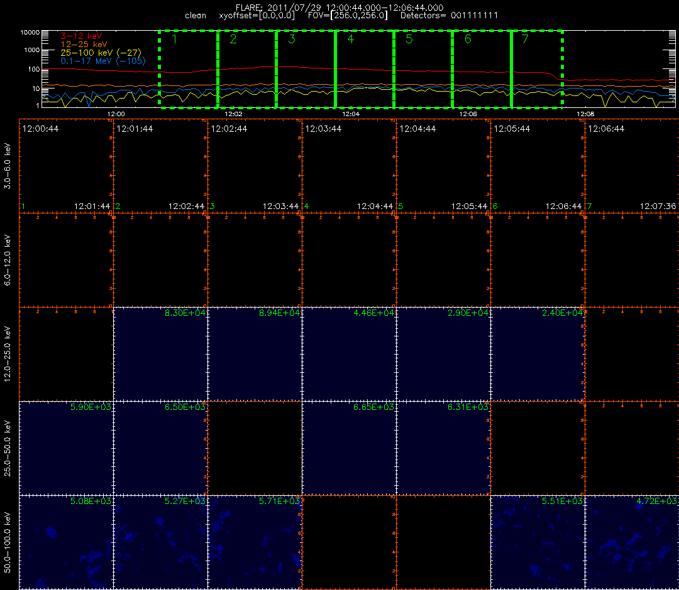Select the orange 12-25 keV legend entry
This screenshot has height=590, width=679.
[x=84, y=44]
